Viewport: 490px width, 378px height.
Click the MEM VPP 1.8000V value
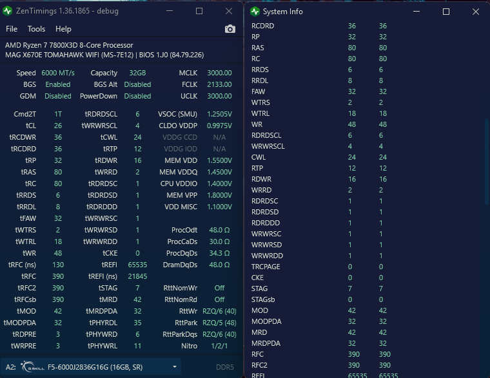[x=219, y=195]
